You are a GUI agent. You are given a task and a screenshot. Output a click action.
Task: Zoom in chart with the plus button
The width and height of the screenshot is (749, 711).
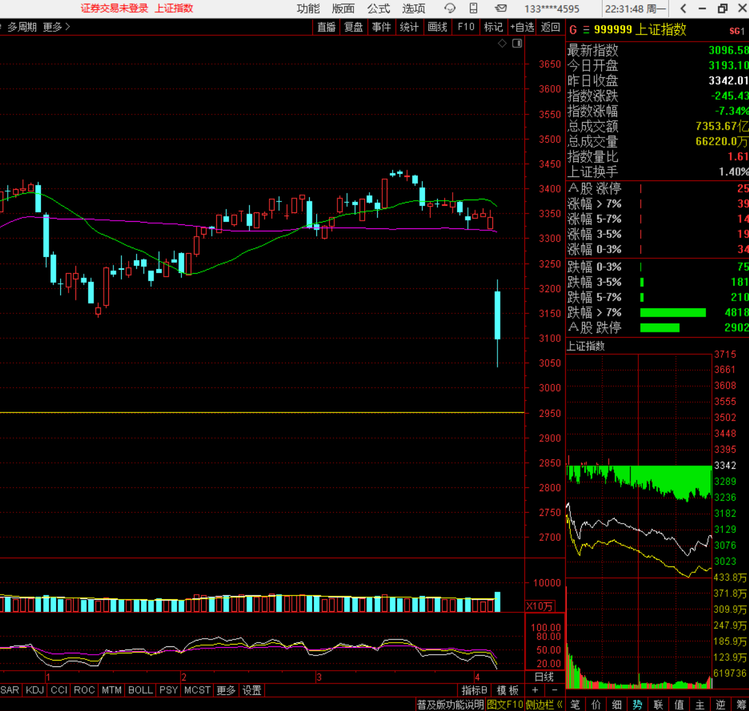coord(535,691)
